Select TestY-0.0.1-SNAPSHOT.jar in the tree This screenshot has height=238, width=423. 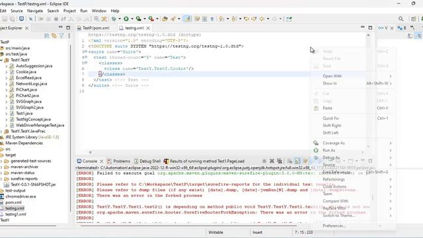[33, 185]
